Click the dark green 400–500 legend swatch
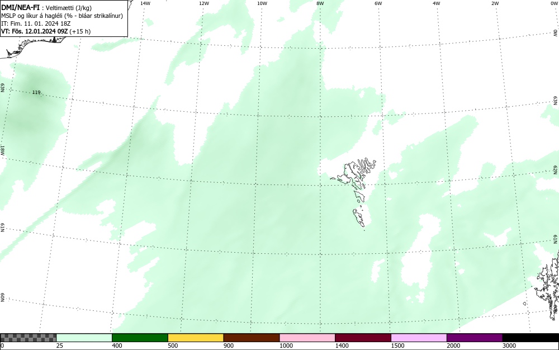 (140, 338)
